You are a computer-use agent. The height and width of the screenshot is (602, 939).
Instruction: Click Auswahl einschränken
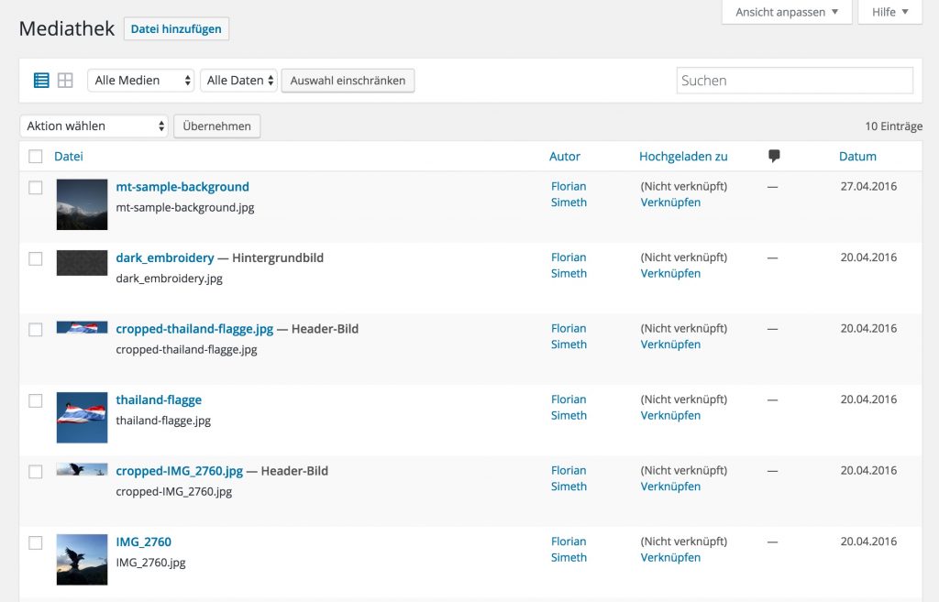pos(349,80)
